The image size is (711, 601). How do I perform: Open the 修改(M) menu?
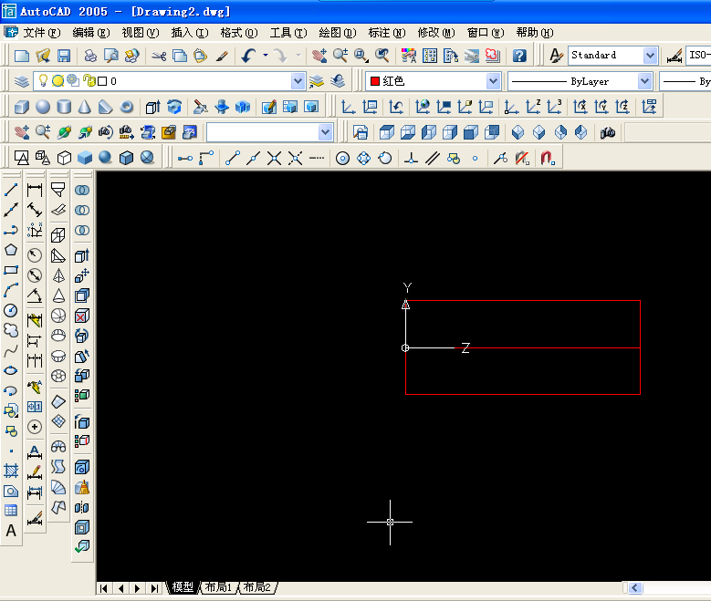(435, 33)
